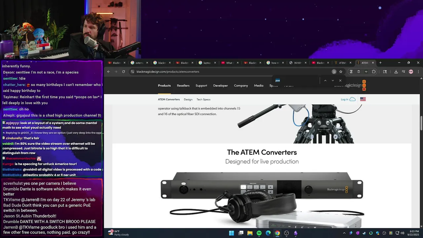Image resolution: width=423 pixels, height=238 pixels.
Task: Open File Explorer from the taskbar
Action: (x=250, y=233)
